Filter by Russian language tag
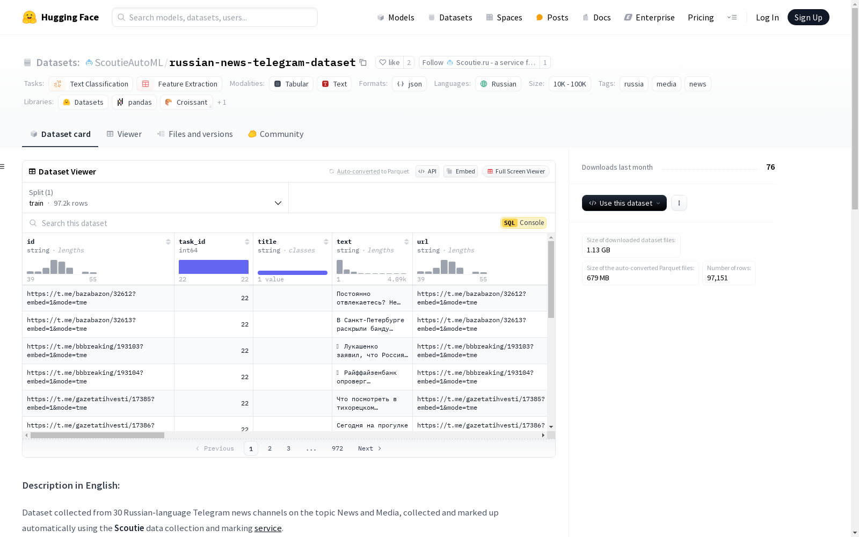Image resolution: width=859 pixels, height=537 pixels. (x=498, y=84)
